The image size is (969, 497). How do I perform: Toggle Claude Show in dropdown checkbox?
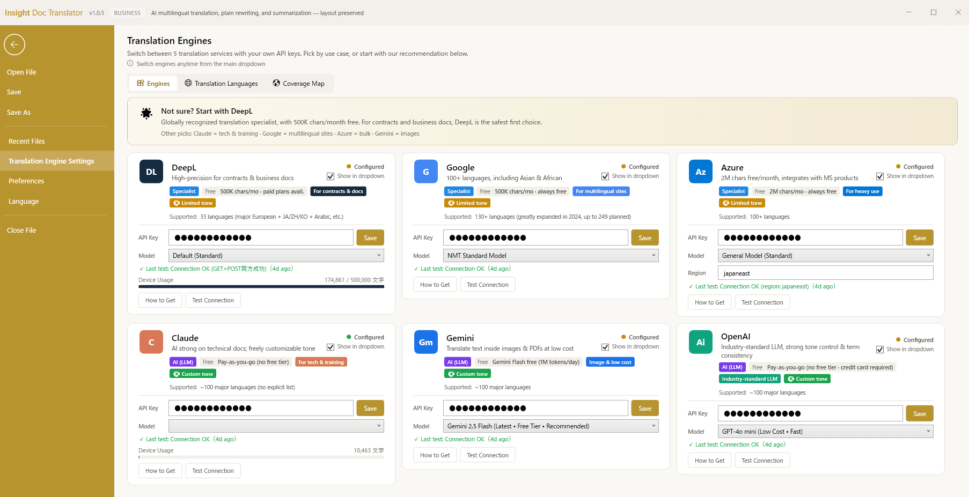click(331, 347)
